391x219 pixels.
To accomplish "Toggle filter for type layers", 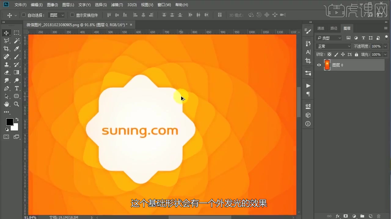I will point(363,38).
